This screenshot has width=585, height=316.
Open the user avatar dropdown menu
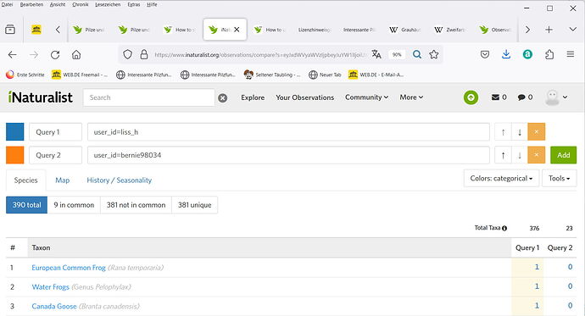click(x=556, y=97)
